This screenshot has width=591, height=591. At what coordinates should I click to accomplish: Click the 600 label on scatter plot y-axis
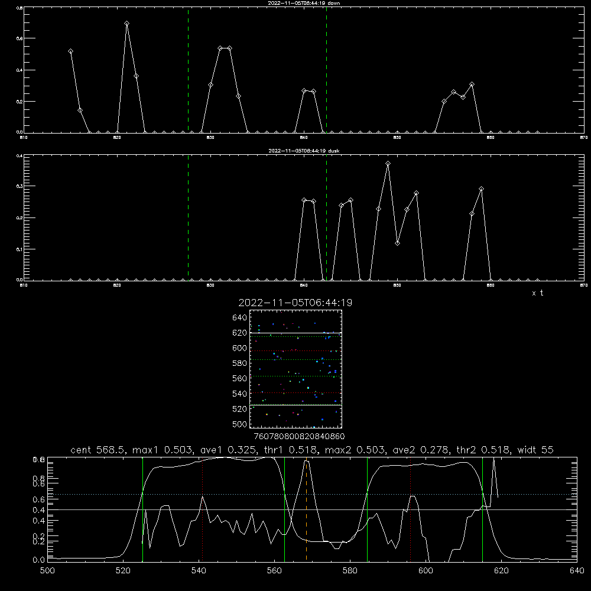point(240,348)
